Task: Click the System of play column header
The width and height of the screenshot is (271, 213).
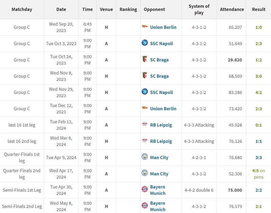Action: pos(199,9)
